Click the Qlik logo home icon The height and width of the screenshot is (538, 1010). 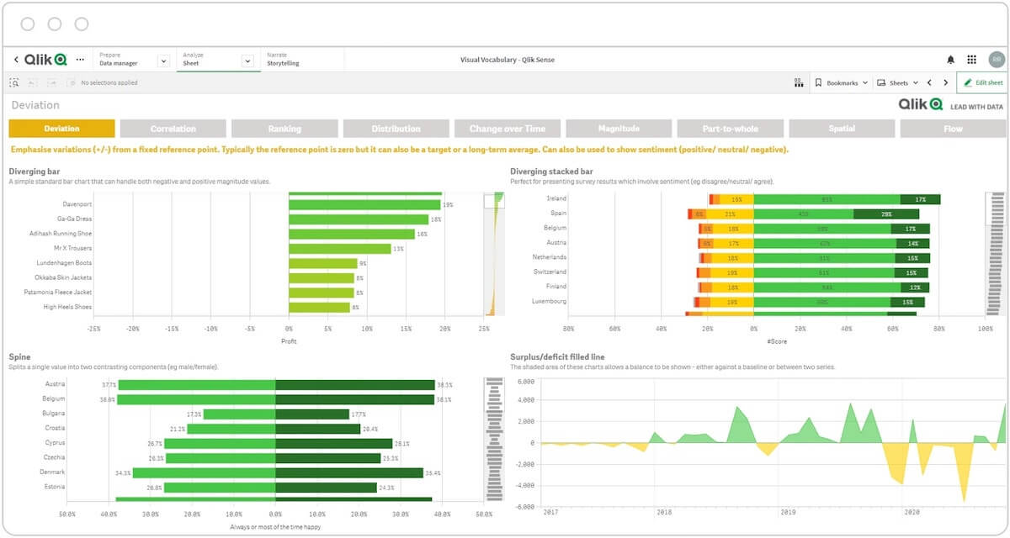[45, 60]
